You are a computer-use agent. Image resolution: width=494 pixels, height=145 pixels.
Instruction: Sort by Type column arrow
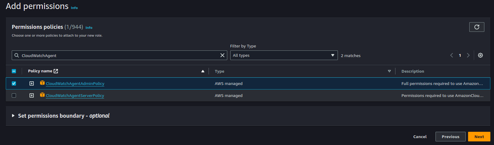click(x=389, y=71)
